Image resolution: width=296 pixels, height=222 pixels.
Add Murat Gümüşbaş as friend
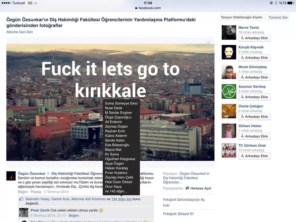tap(254, 77)
